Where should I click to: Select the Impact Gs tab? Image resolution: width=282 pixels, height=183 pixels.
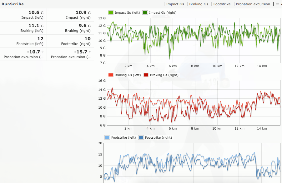click(x=175, y=4)
